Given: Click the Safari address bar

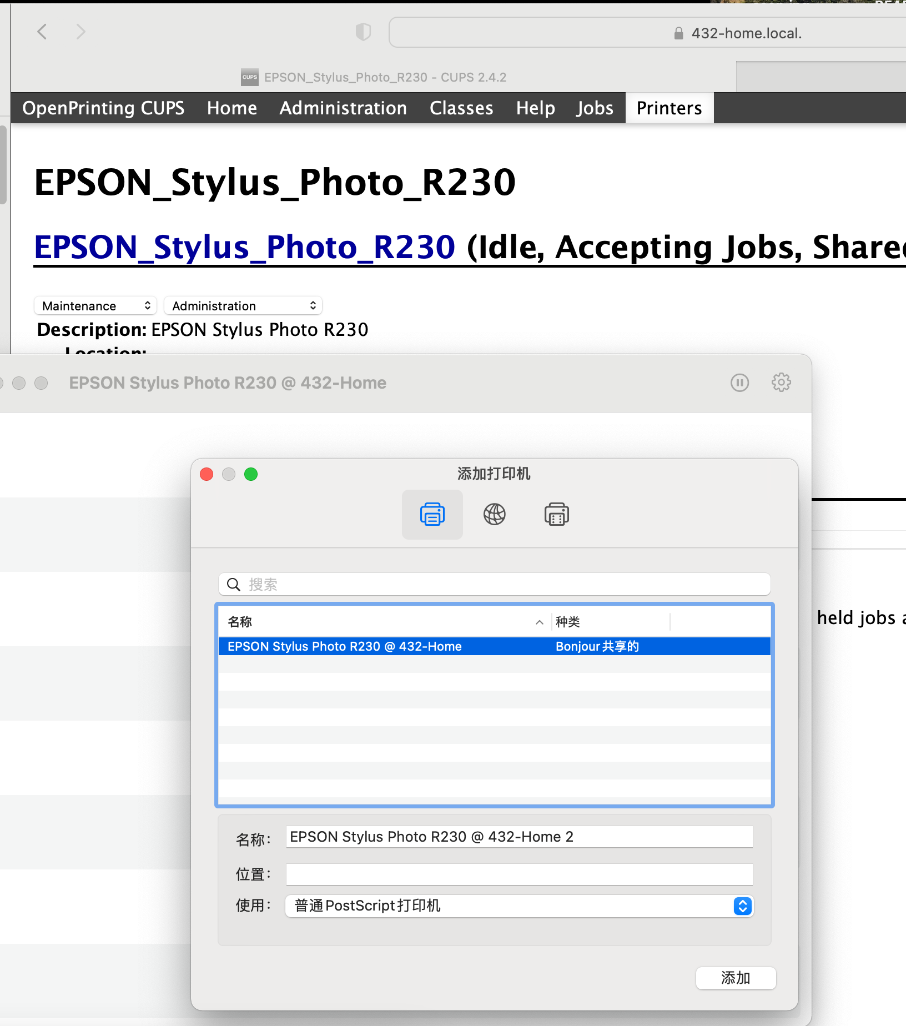Looking at the screenshot, I should click(647, 33).
